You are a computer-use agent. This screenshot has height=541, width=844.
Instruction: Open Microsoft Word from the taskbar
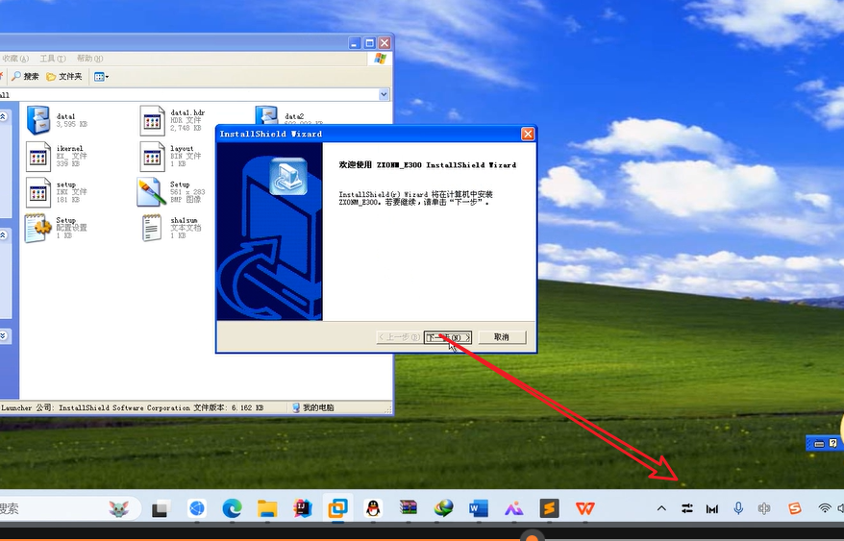click(x=479, y=508)
